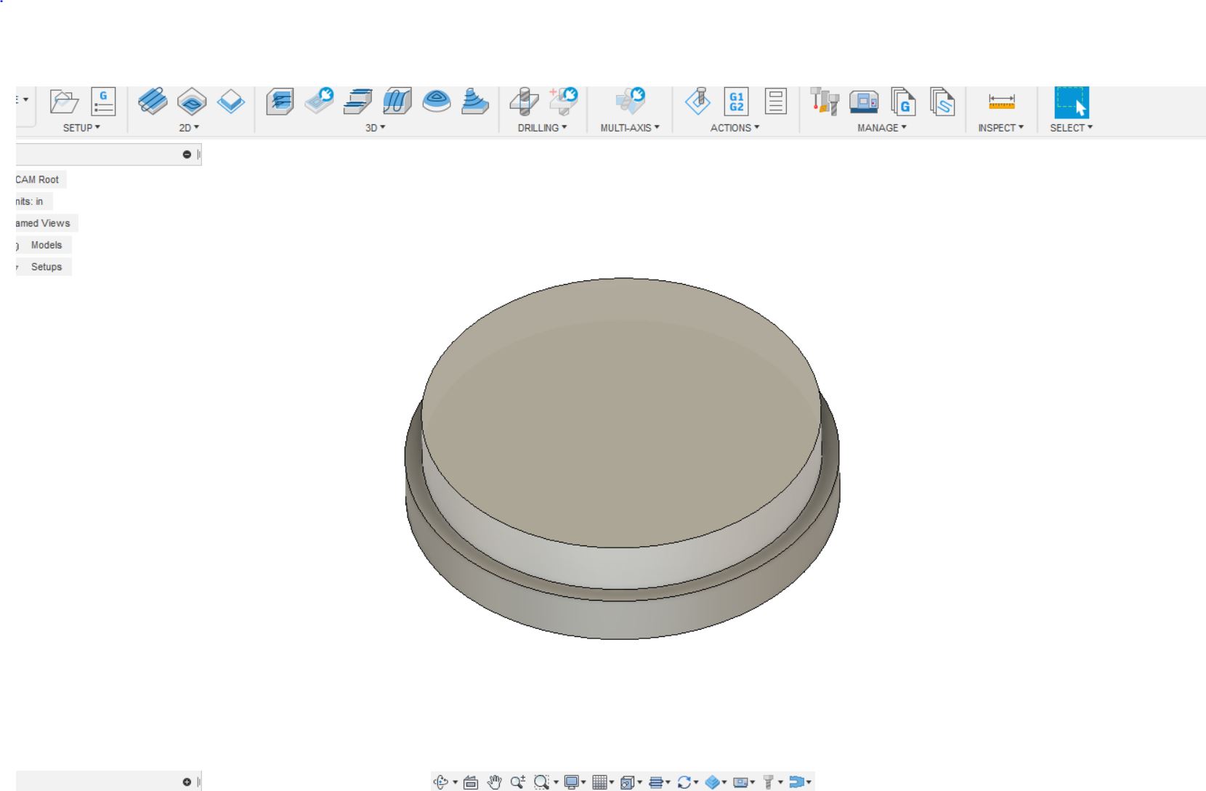Click the New Setup folder icon
The width and height of the screenshot is (1206, 791).
64,102
